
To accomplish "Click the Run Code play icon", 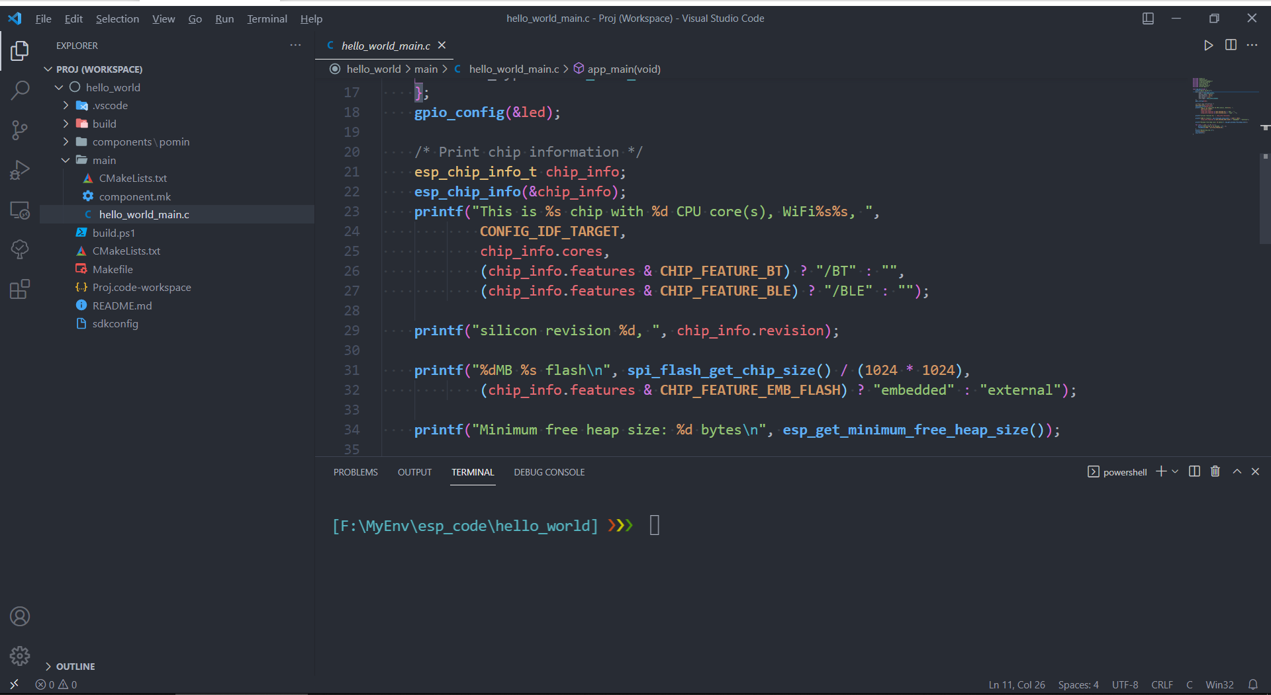I will pos(1208,45).
